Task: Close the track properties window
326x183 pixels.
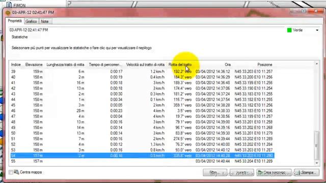Action: coord(316,11)
